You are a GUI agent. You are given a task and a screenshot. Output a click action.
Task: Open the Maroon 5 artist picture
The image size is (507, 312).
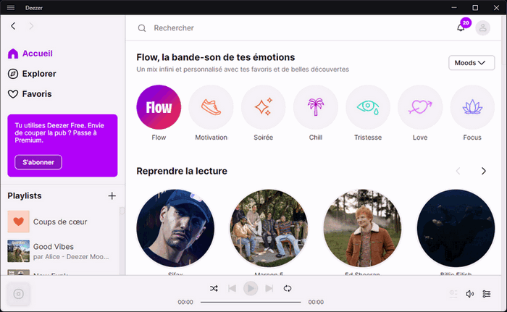(x=269, y=228)
